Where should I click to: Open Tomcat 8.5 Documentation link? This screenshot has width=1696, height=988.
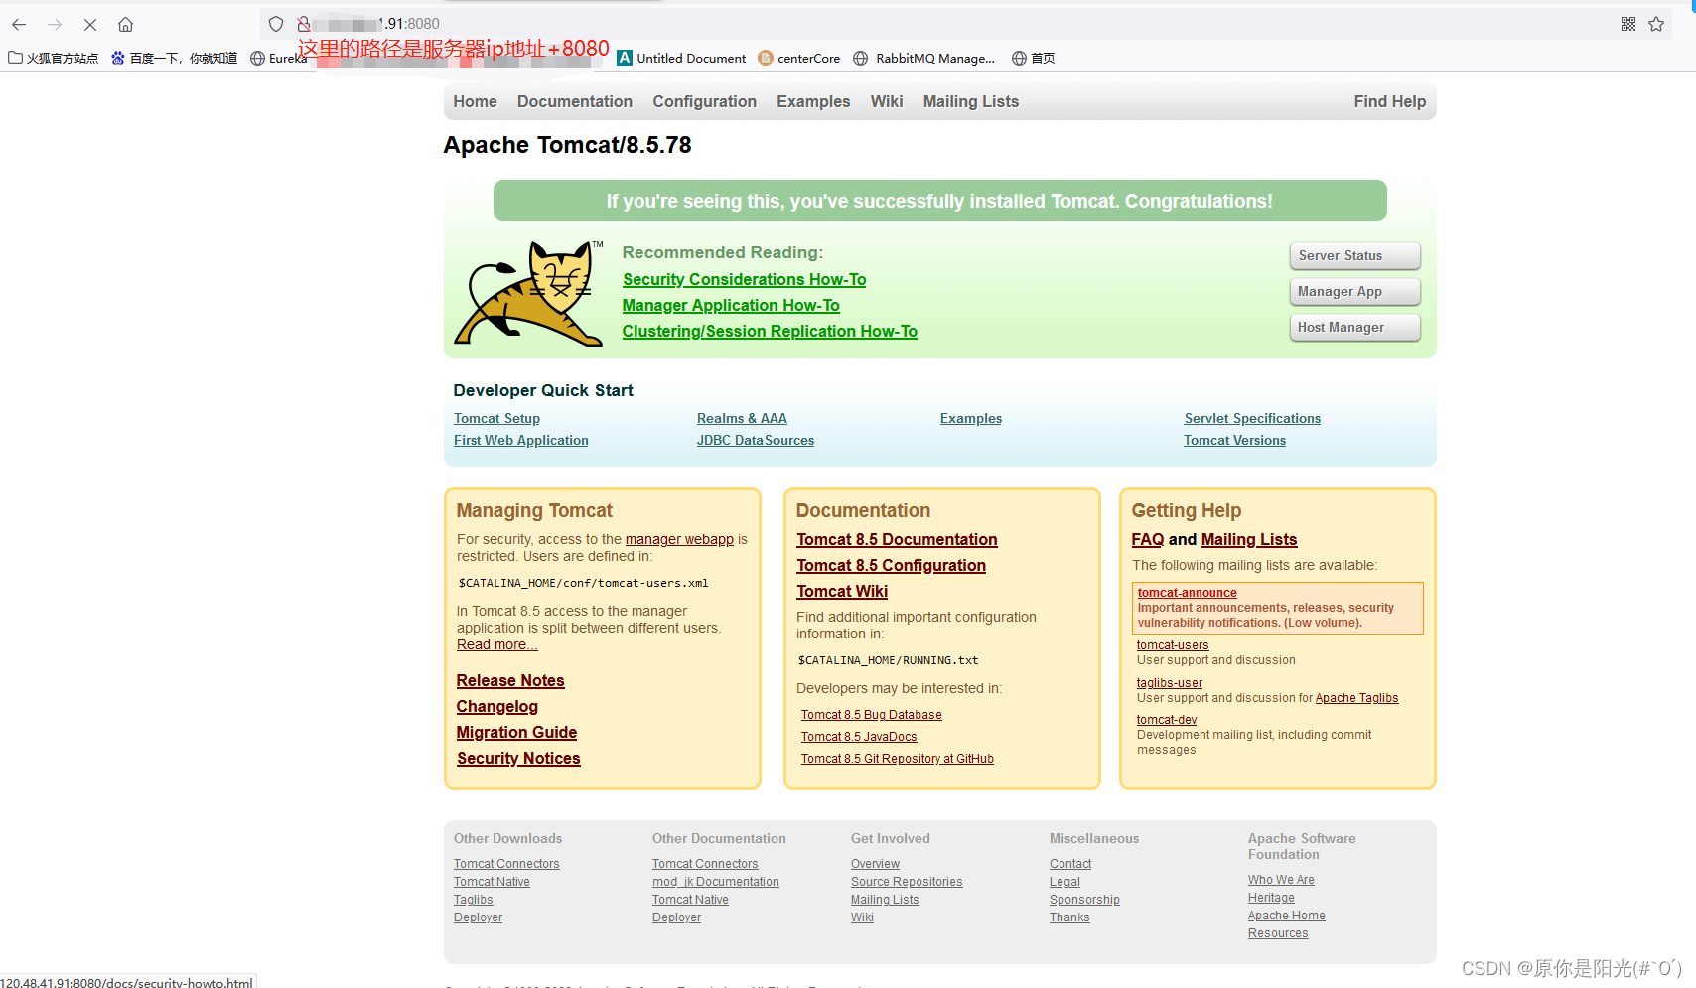click(897, 539)
